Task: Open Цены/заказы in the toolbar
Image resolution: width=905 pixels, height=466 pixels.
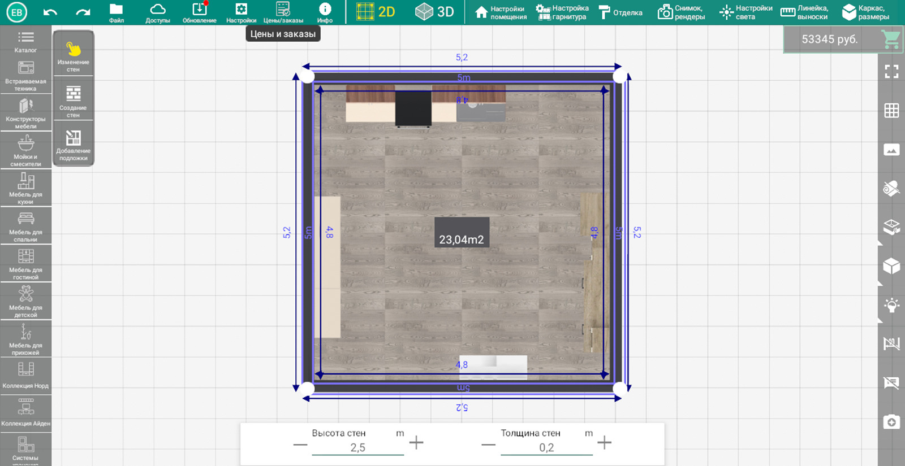Action: (283, 12)
